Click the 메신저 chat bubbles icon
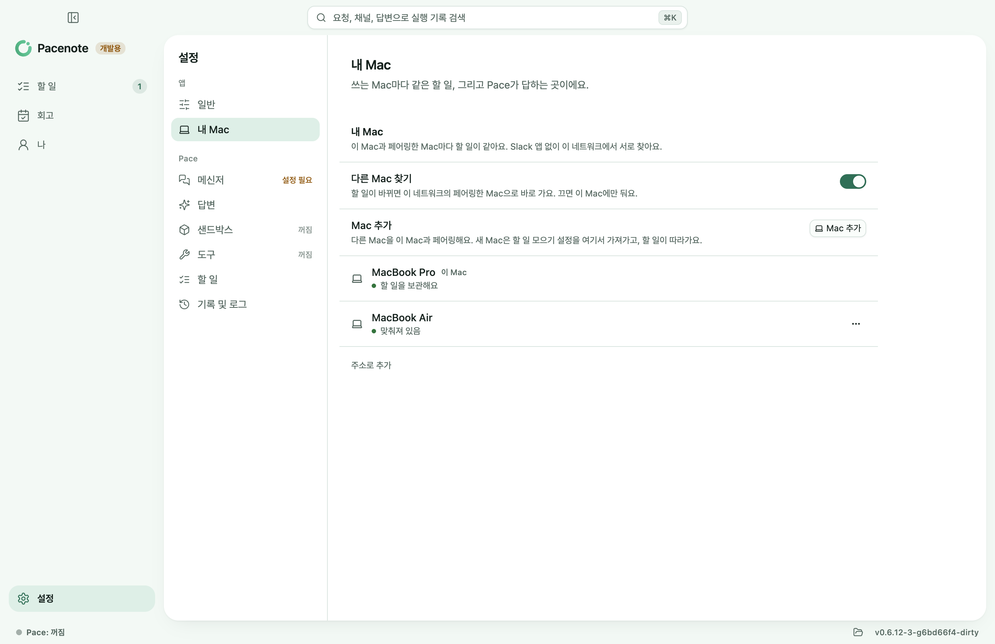995x644 pixels. [184, 180]
